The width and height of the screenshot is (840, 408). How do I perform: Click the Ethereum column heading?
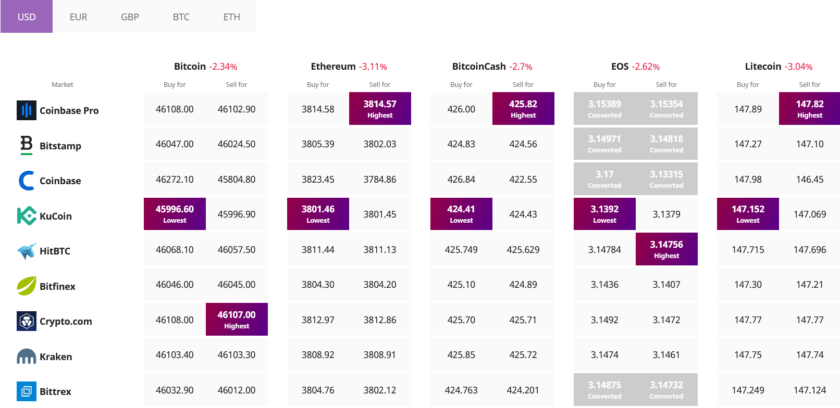(333, 66)
